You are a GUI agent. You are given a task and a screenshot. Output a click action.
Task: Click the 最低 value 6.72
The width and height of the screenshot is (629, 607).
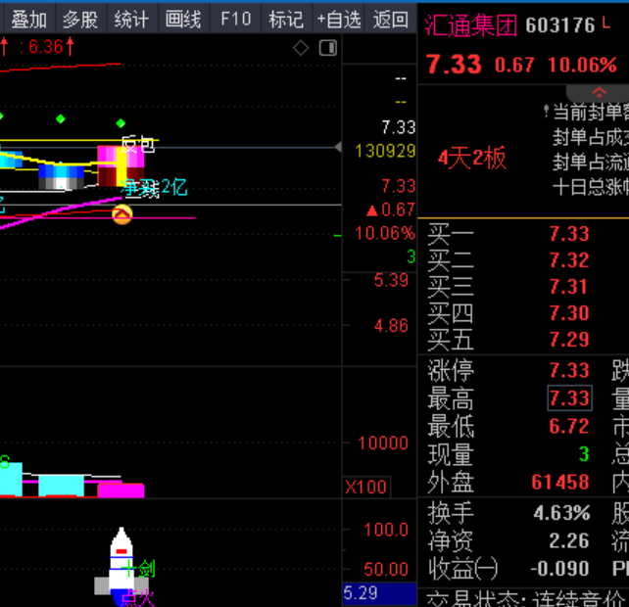coord(569,426)
